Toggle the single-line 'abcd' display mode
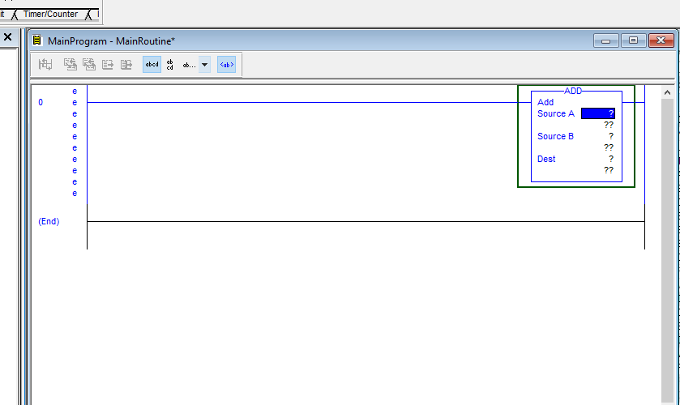Screen dimensions: 680x405 tap(152, 65)
